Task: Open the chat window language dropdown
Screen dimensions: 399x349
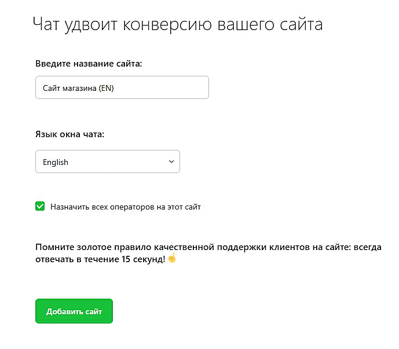Action: pos(107,162)
